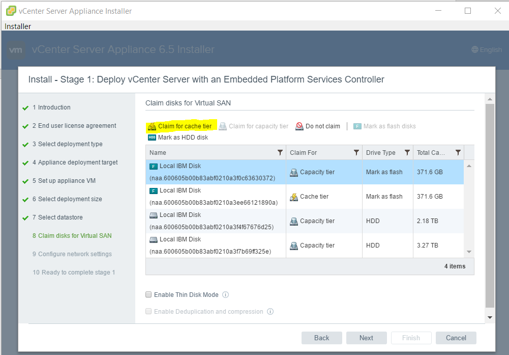Click the Cache tier lightning icon
The image size is (509, 355).
[x=294, y=197]
